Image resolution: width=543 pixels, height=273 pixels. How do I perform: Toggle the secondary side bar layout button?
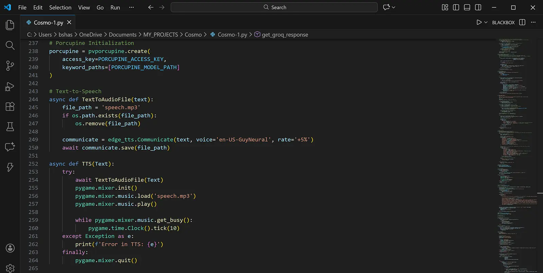(478, 7)
